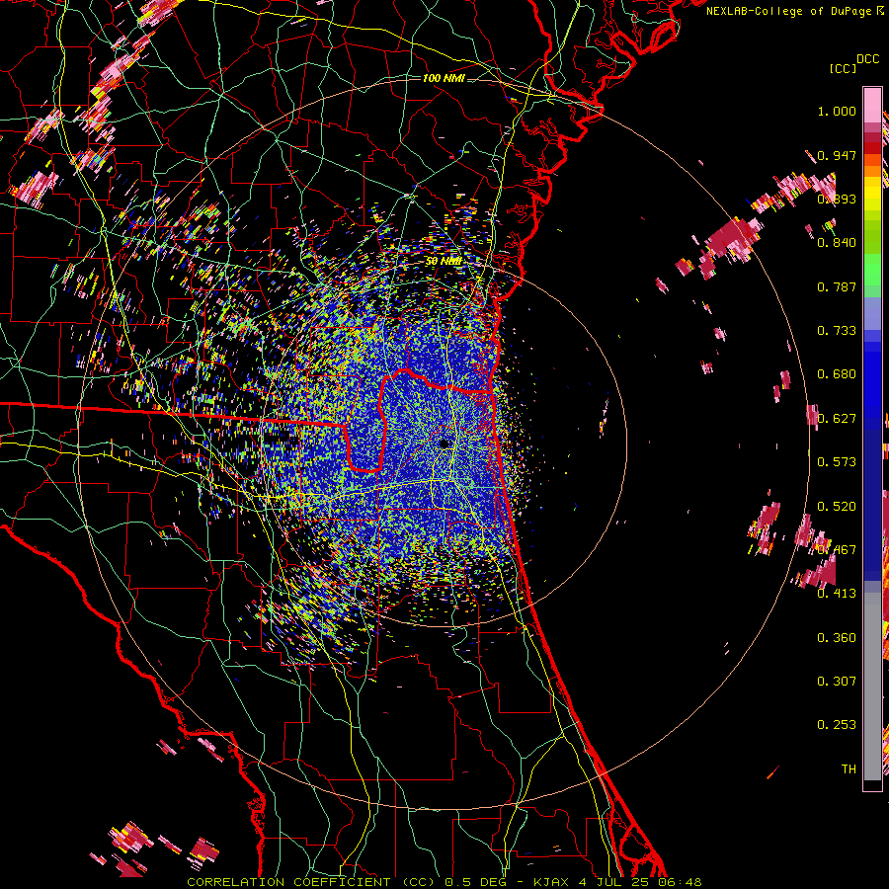The image size is (889, 889).
Task: Click the 0.680 legend value
Action: [x=837, y=374]
